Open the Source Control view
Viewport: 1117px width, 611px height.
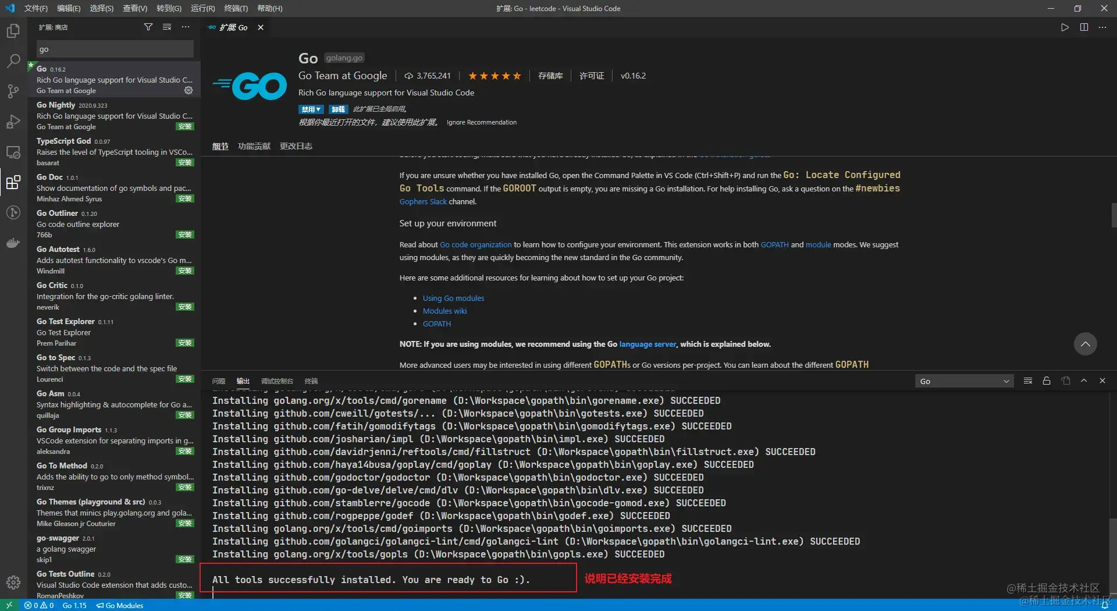(x=13, y=91)
